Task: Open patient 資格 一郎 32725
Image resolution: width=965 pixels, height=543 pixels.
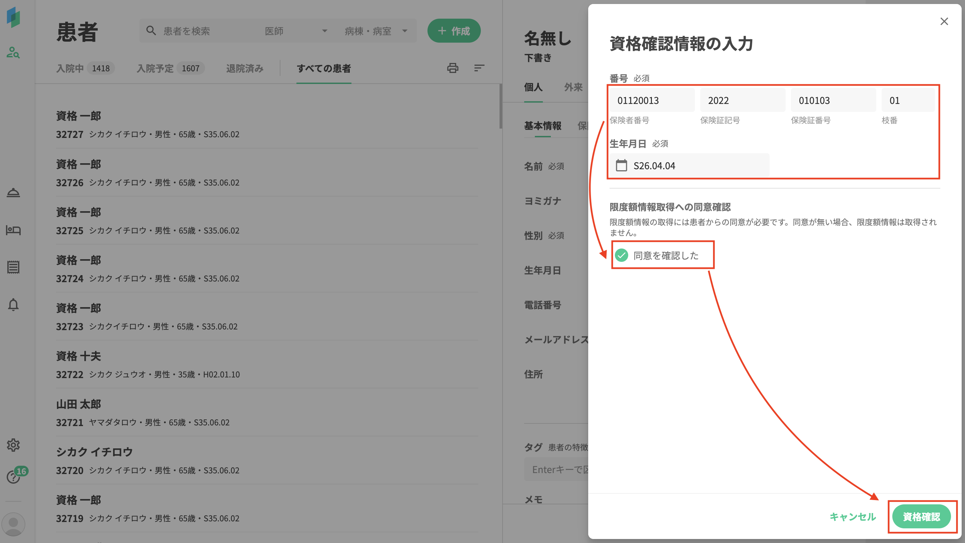Action: (x=267, y=221)
